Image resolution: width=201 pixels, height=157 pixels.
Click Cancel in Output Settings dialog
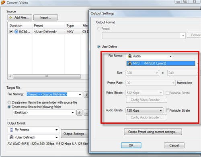[174, 145]
